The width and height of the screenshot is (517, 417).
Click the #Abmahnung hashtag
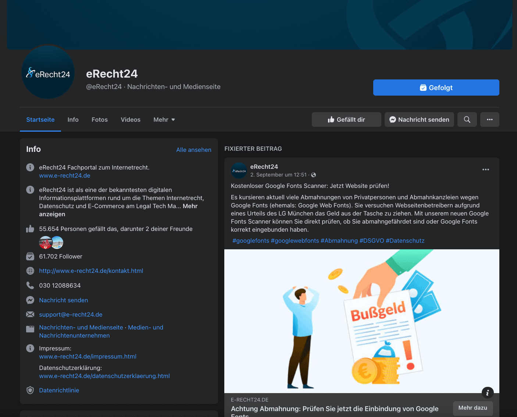coord(339,240)
